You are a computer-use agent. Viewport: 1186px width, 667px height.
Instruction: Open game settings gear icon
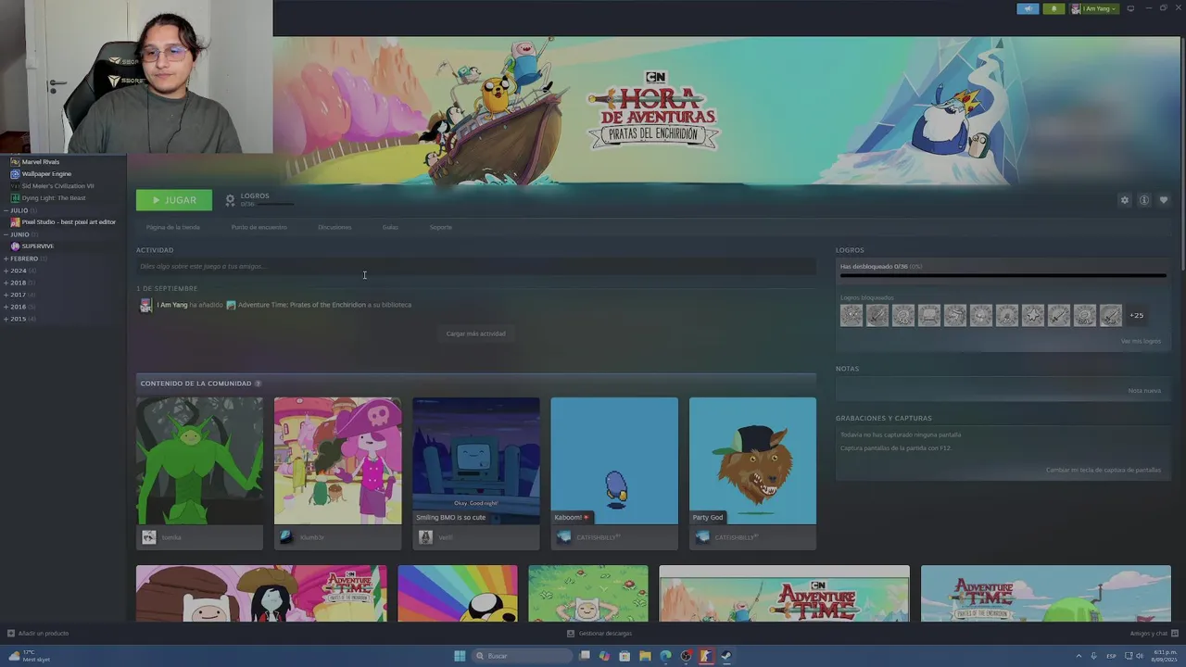1125,200
